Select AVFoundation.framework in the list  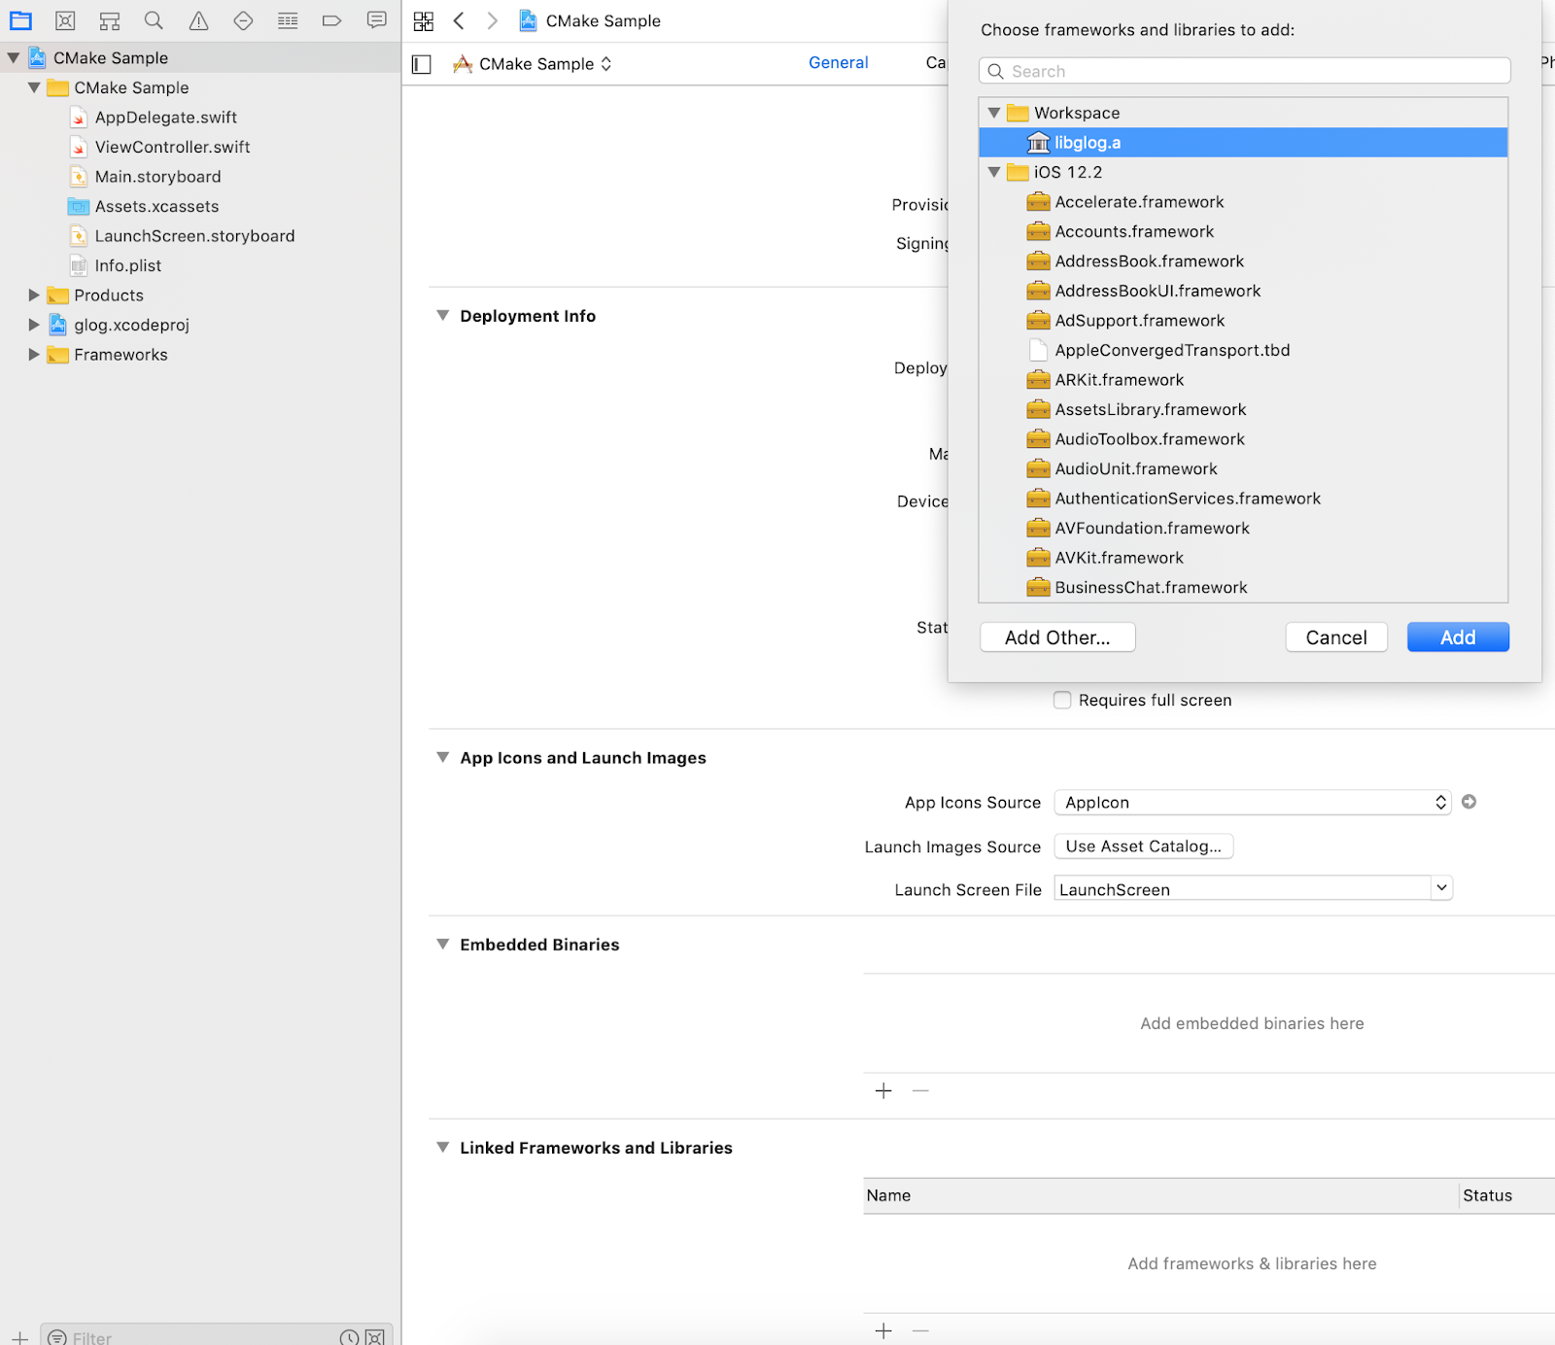1243,529
